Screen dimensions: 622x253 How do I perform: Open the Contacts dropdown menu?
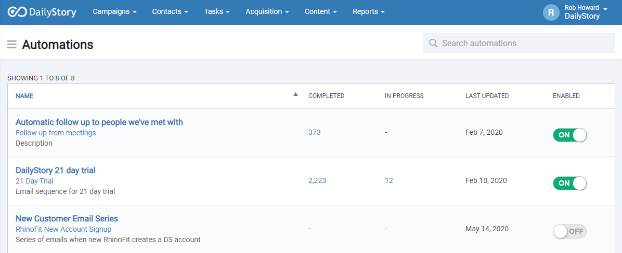[170, 12]
